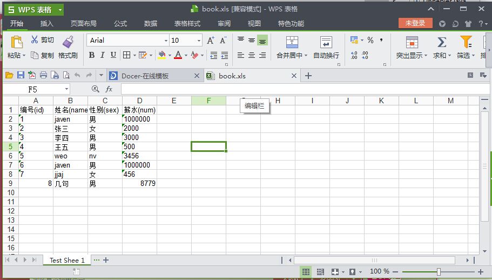The image size is (492, 280).
Task: Toggle italic formatting
Action: point(102,55)
